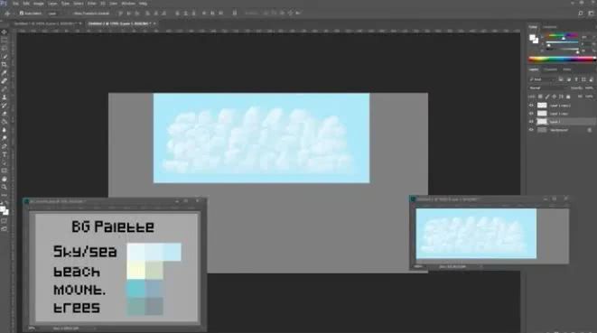Viewport: 597px width, 333px height.
Task: Open the Layer menu
Action: [x=52, y=4]
